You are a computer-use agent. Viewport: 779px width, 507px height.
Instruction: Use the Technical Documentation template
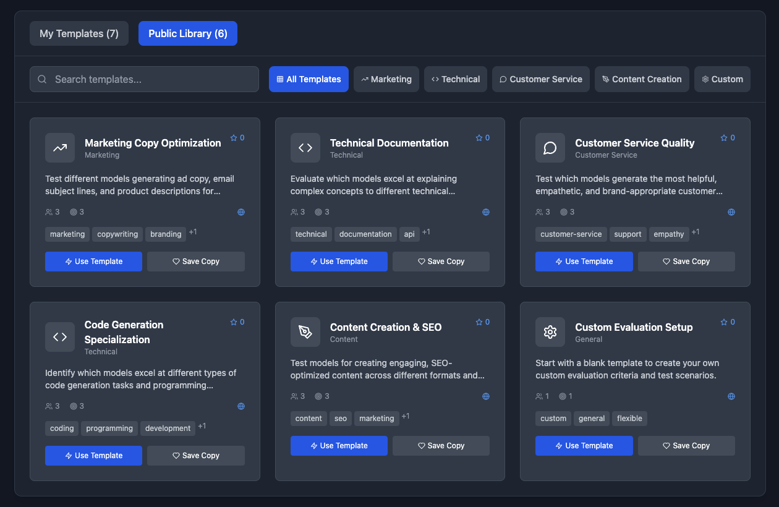pyautogui.click(x=339, y=262)
